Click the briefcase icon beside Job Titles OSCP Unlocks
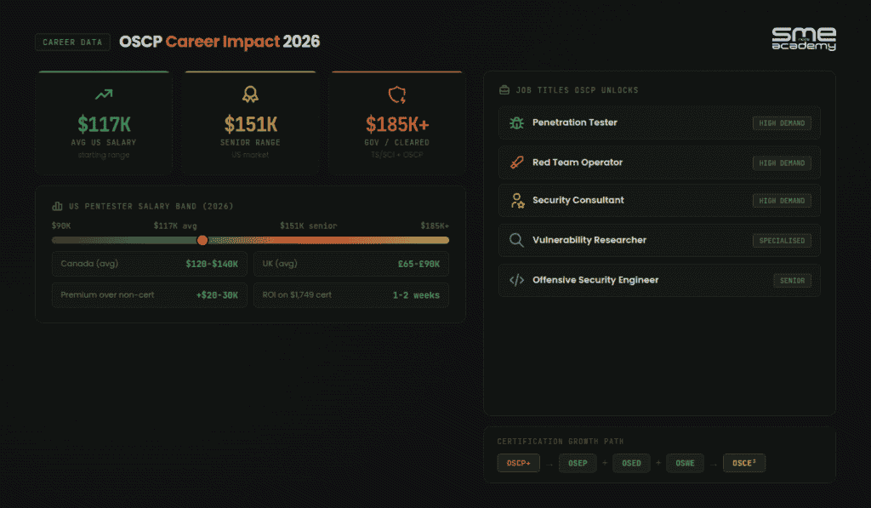The height and width of the screenshot is (508, 871). [x=504, y=90]
